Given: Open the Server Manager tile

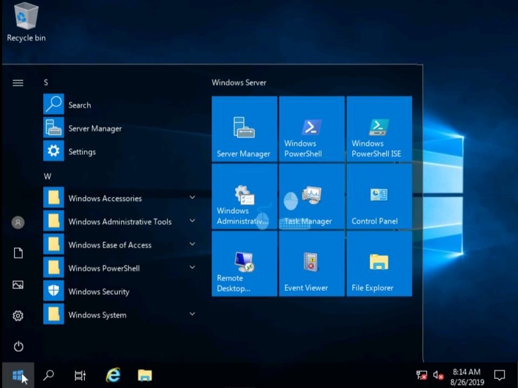Looking at the screenshot, I should pos(244,128).
